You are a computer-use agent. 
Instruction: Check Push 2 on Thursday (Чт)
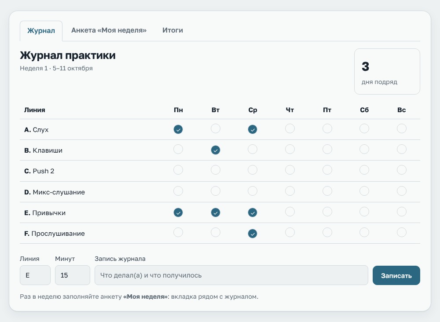[x=290, y=170]
